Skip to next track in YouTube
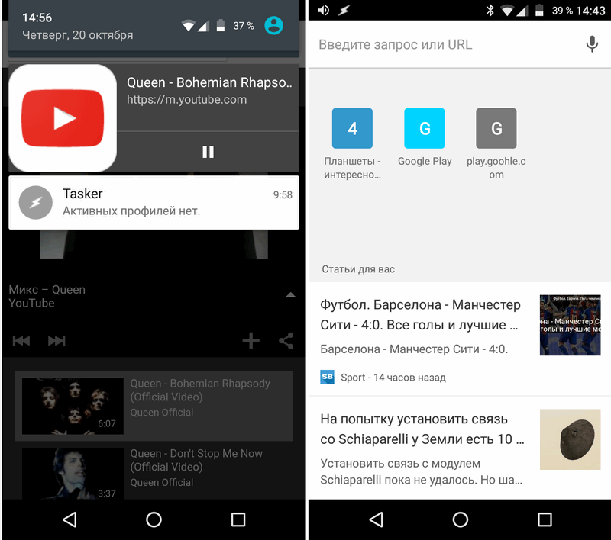The width and height of the screenshot is (611, 540). 57,341
